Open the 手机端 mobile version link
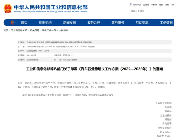The image size is (174, 139). click(x=154, y=5)
